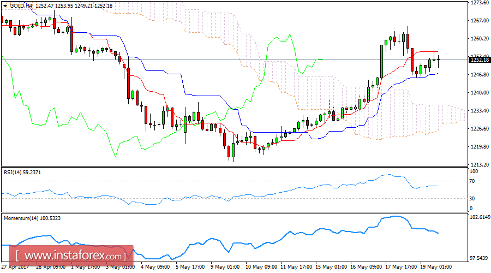Click the GOLD,H4 symbol title
Screen dimensions: 491x273
[x=21, y=5]
